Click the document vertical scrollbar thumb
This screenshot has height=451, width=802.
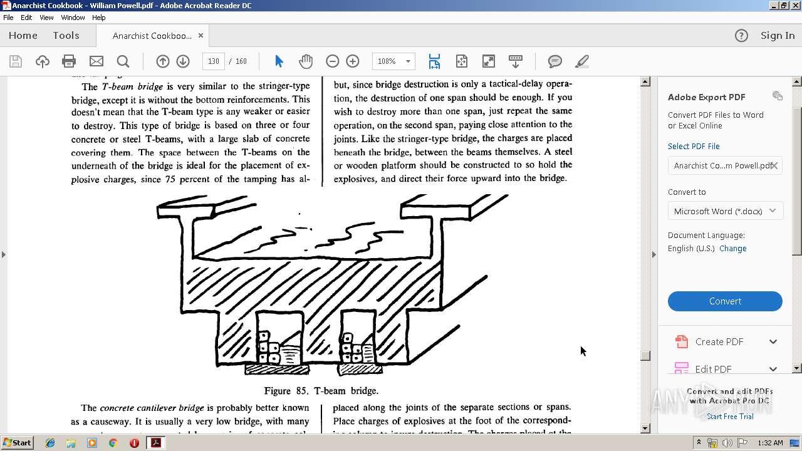coord(645,356)
